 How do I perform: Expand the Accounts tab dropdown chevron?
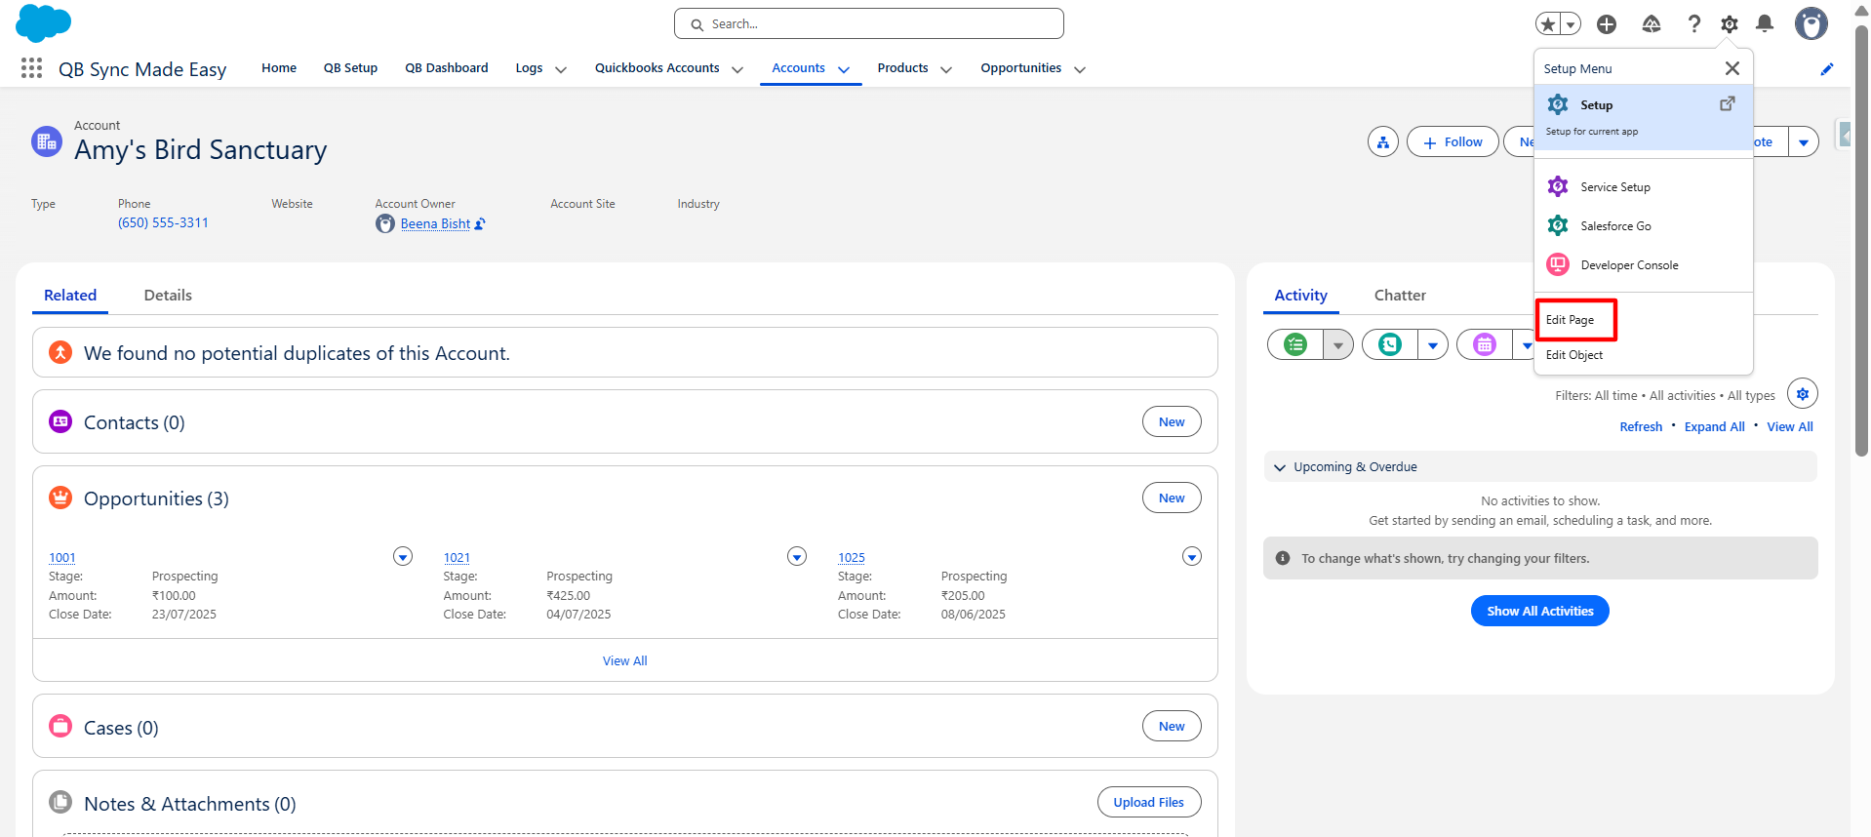pos(844,69)
